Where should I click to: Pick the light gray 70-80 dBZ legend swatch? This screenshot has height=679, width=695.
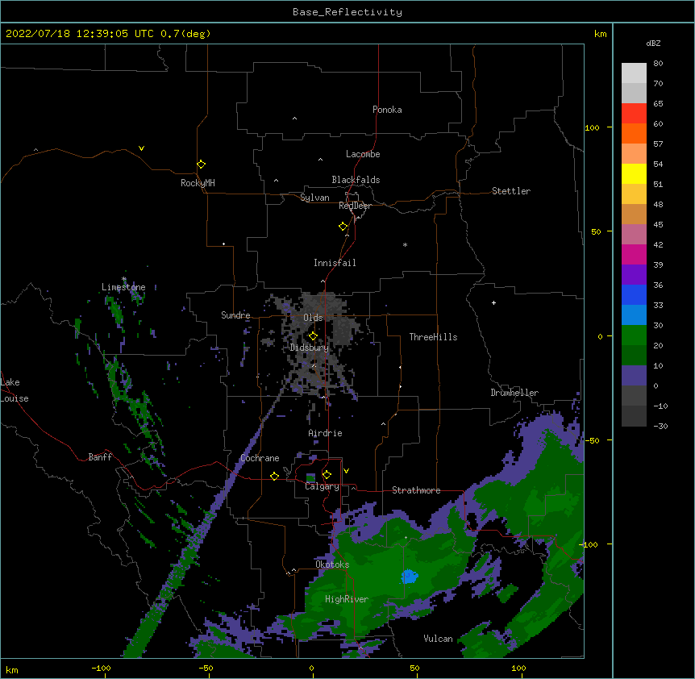click(x=634, y=73)
